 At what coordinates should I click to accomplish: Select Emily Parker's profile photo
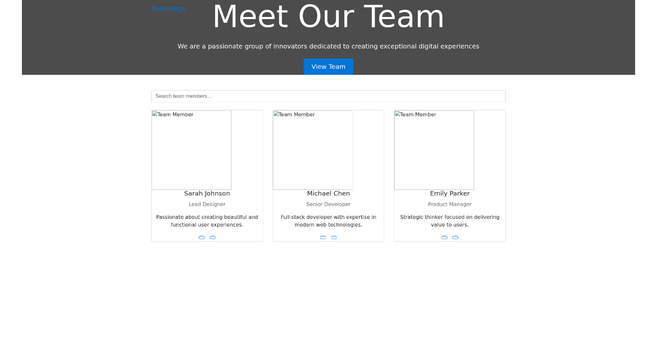434,150
